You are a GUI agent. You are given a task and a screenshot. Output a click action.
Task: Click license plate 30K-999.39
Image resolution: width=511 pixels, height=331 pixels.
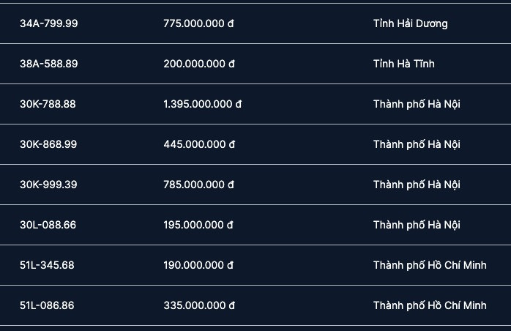click(x=48, y=185)
